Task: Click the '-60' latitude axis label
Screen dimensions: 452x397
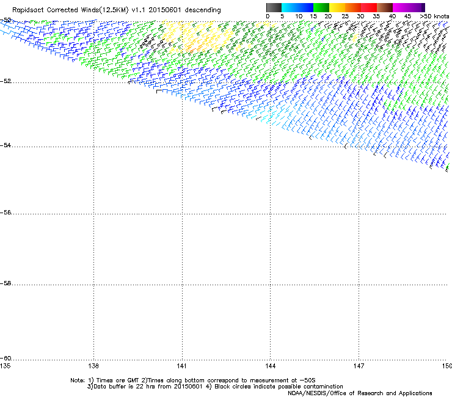Action: (x=5, y=359)
